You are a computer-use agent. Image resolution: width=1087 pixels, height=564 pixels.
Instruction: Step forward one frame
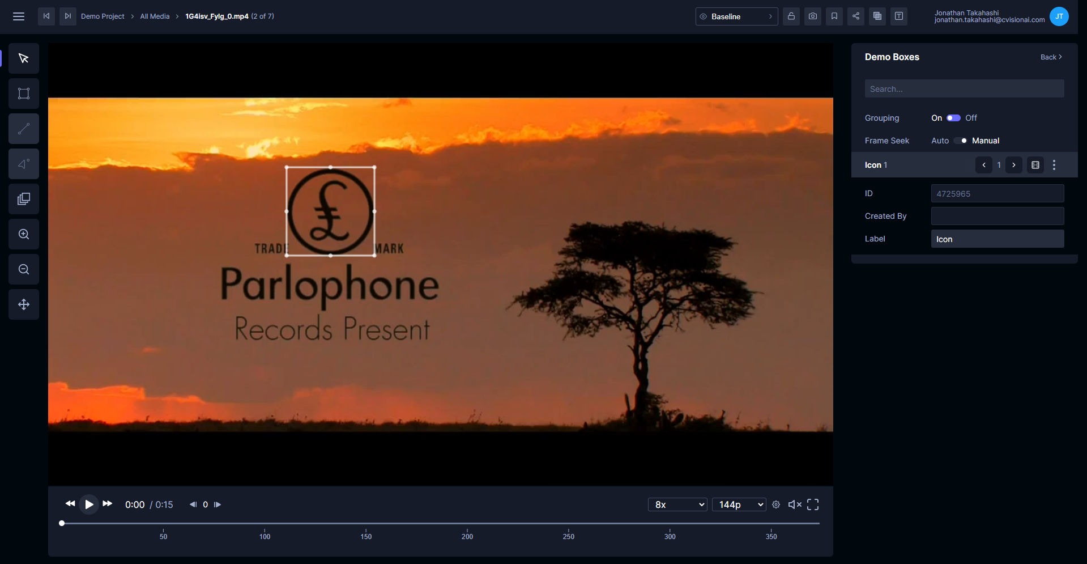(218, 504)
